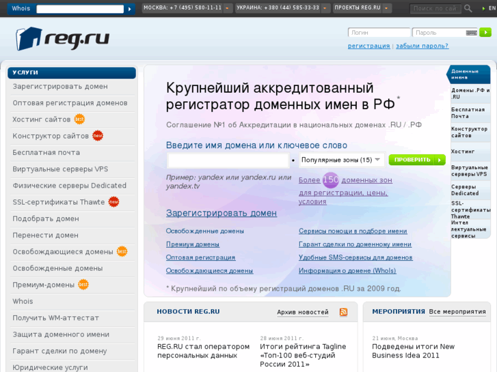Open Перенести домен menu item
The width and height of the screenshot is (497, 372).
tap(45, 235)
